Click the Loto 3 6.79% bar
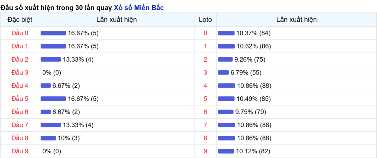The width and height of the screenshot is (377, 158). pos(223,73)
